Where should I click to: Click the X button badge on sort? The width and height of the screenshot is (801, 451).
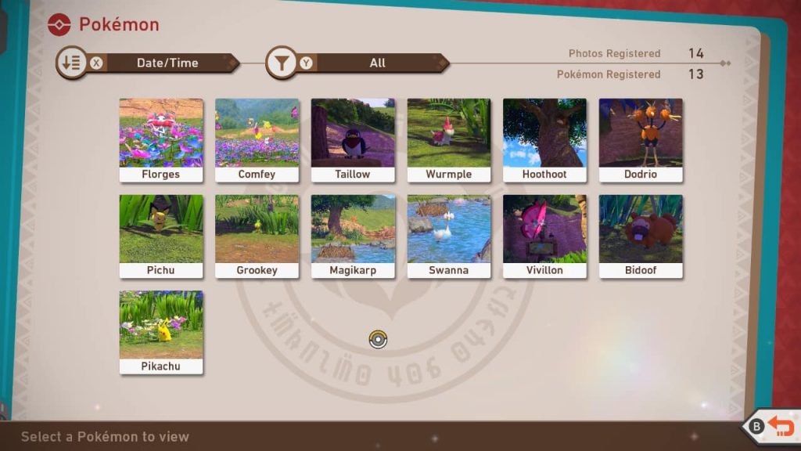96,63
